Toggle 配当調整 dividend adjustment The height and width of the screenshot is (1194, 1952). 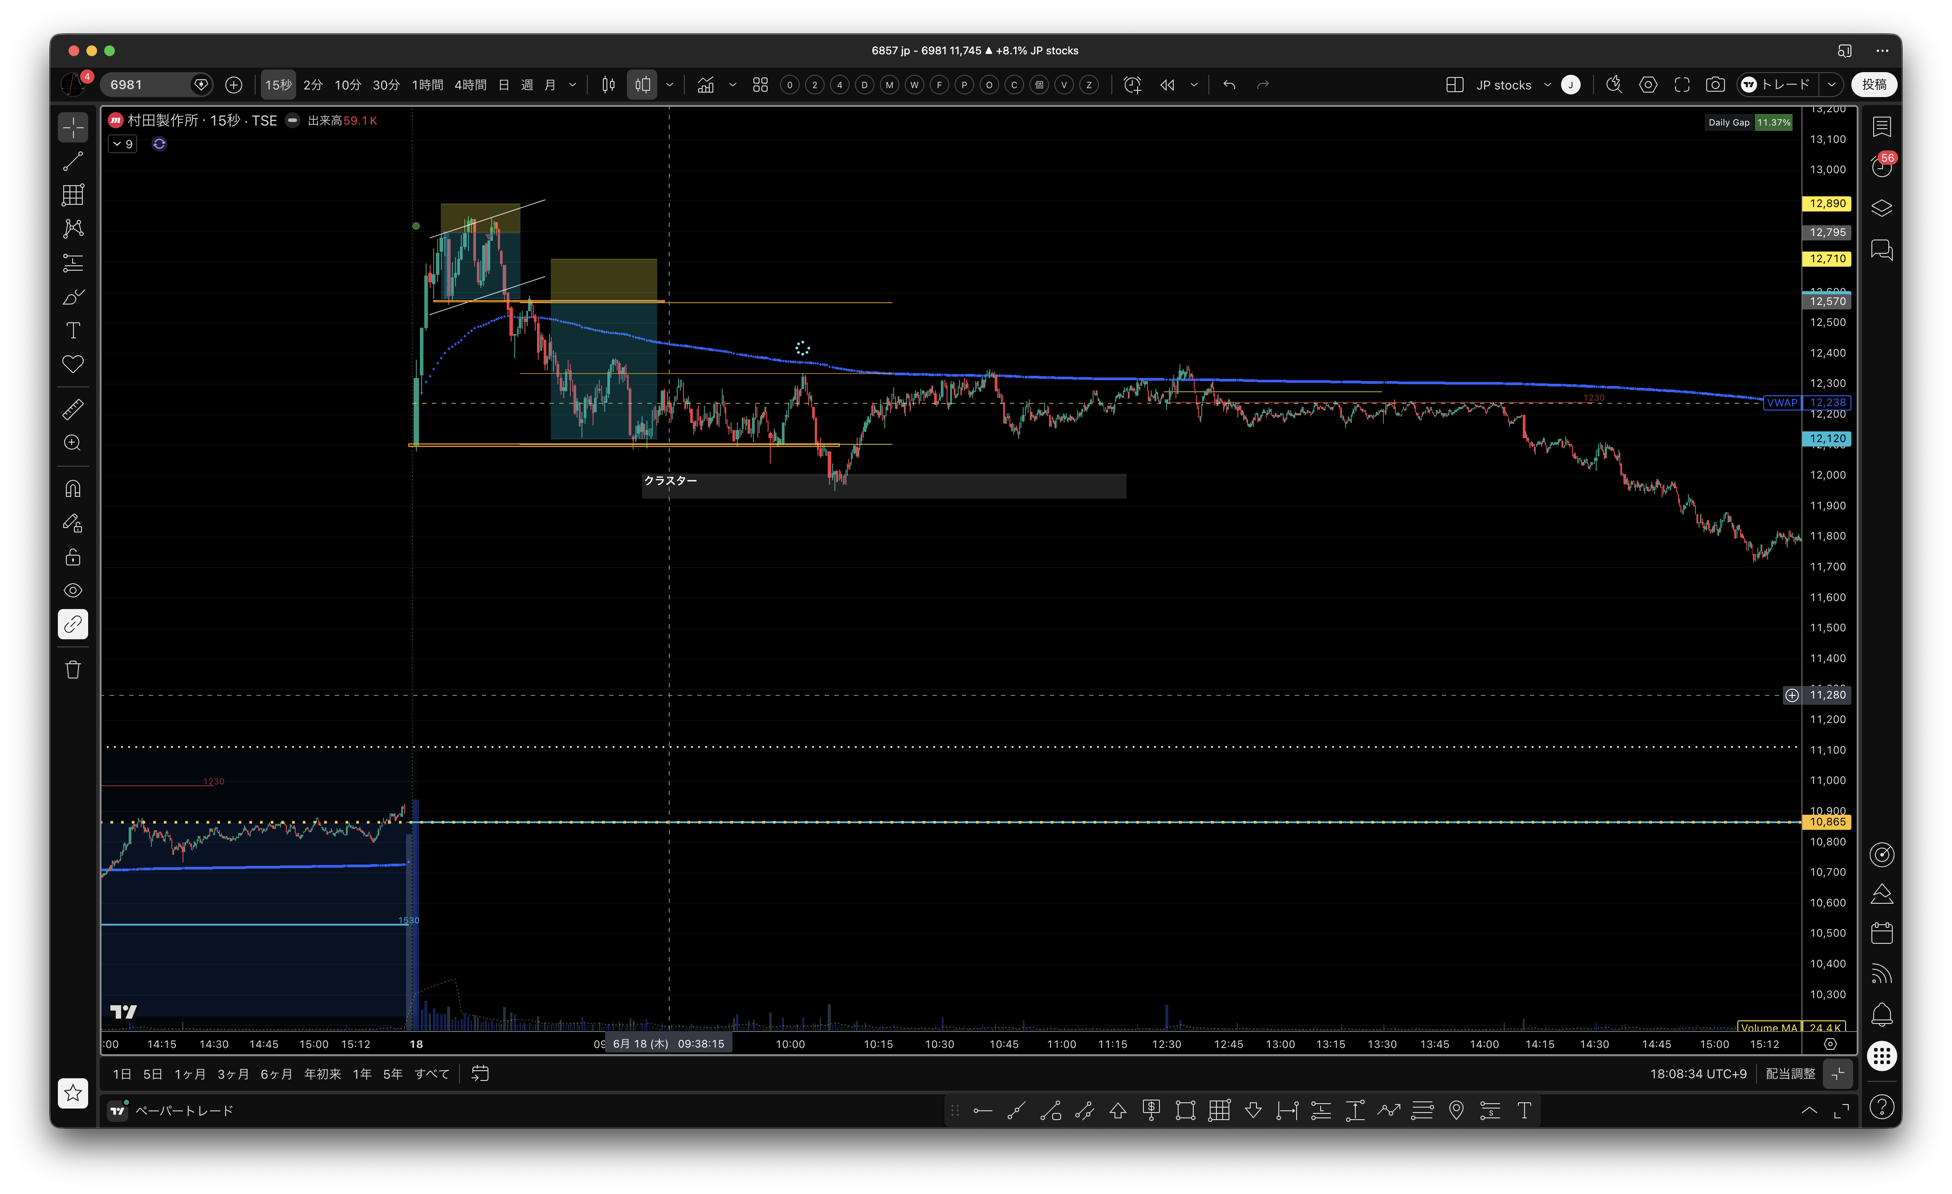pyautogui.click(x=1790, y=1074)
